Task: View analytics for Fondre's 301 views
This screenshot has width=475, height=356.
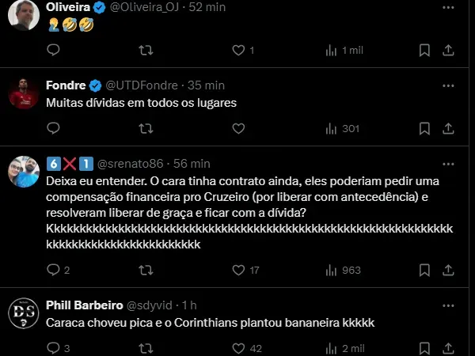Action: click(343, 128)
